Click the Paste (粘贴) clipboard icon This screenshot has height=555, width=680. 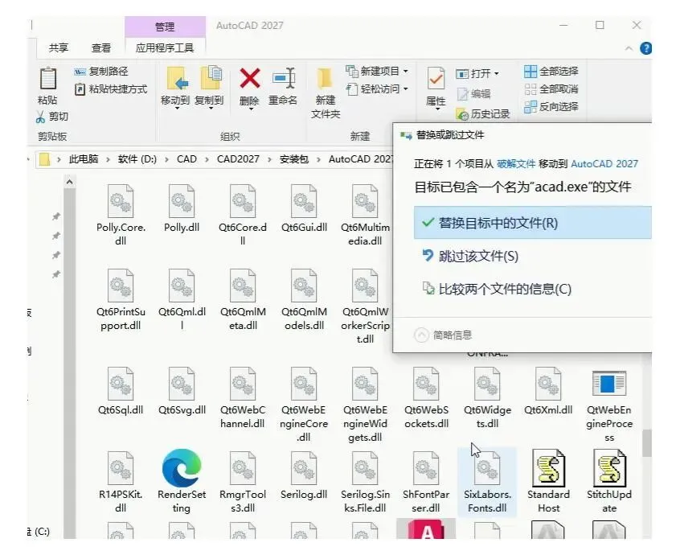(47, 79)
